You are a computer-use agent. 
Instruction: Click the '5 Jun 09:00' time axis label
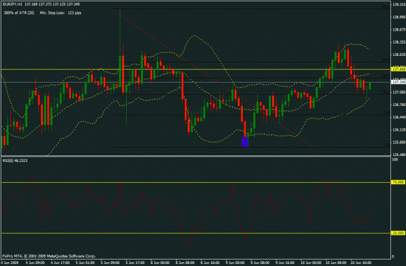[110, 263]
